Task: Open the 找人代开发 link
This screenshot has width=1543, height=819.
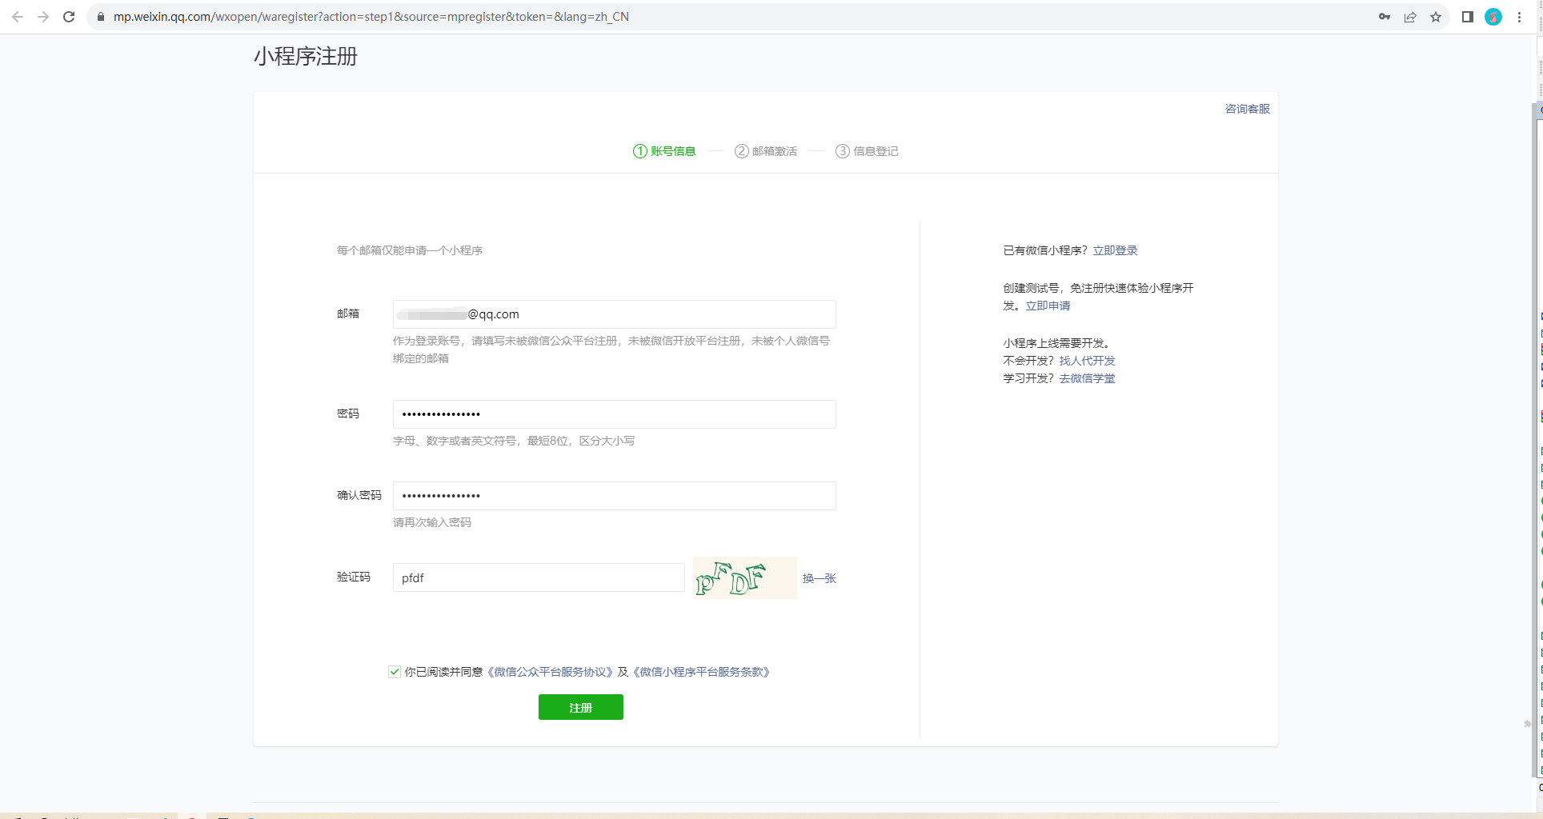Action: click(x=1087, y=361)
